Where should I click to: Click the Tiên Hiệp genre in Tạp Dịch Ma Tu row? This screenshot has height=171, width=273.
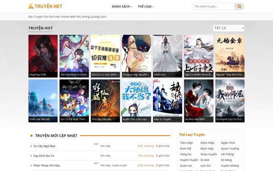(105, 156)
